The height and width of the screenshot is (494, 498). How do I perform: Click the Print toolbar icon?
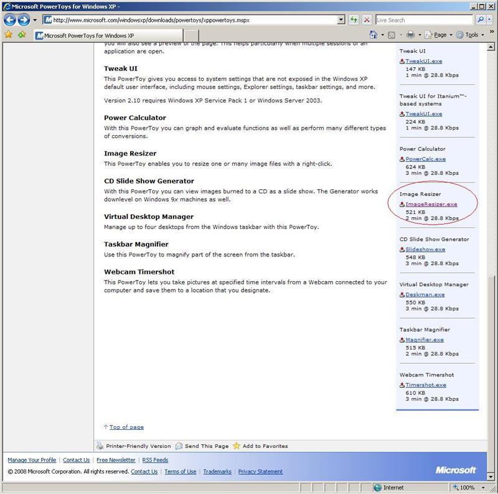pos(411,35)
